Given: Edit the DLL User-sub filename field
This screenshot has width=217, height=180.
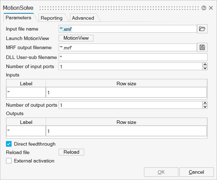Looking at the screenshot, I should click(x=133, y=57).
